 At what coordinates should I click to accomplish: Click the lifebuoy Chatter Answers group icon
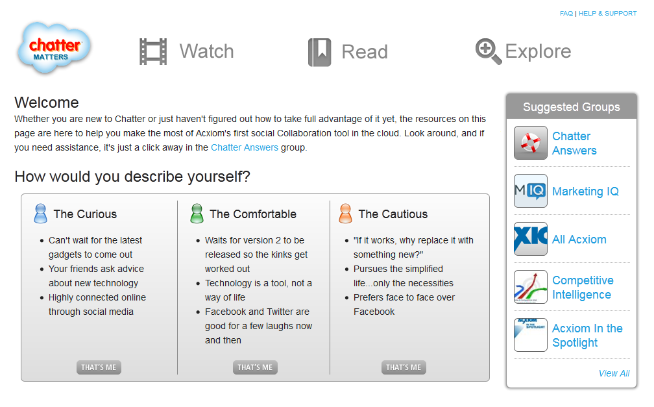531,143
